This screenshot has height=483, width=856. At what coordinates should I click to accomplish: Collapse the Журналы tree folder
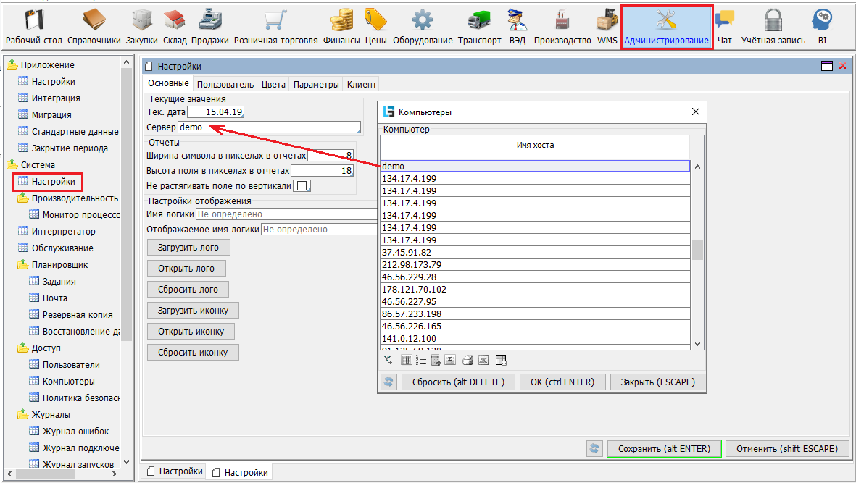23,414
